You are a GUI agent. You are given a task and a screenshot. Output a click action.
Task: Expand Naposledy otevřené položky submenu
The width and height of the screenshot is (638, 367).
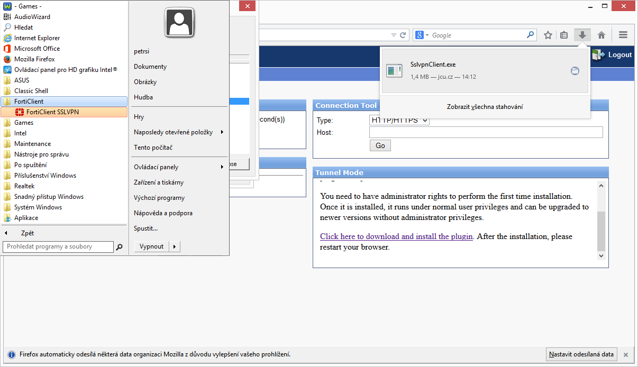coord(179,132)
